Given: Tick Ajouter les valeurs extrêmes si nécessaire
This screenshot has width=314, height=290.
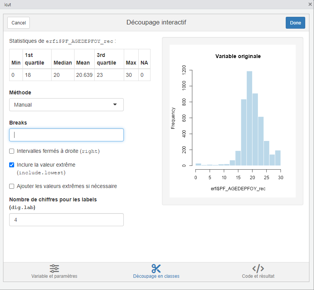Looking at the screenshot, I should [x=12, y=186].
